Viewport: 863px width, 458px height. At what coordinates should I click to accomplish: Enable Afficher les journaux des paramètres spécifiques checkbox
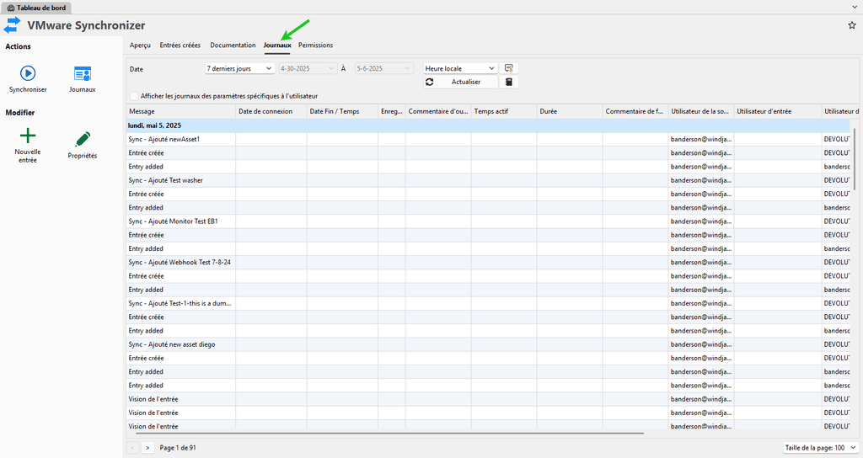tap(134, 96)
